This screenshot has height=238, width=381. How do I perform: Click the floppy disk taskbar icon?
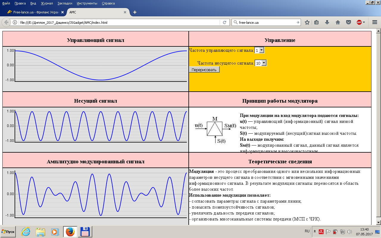85,232
